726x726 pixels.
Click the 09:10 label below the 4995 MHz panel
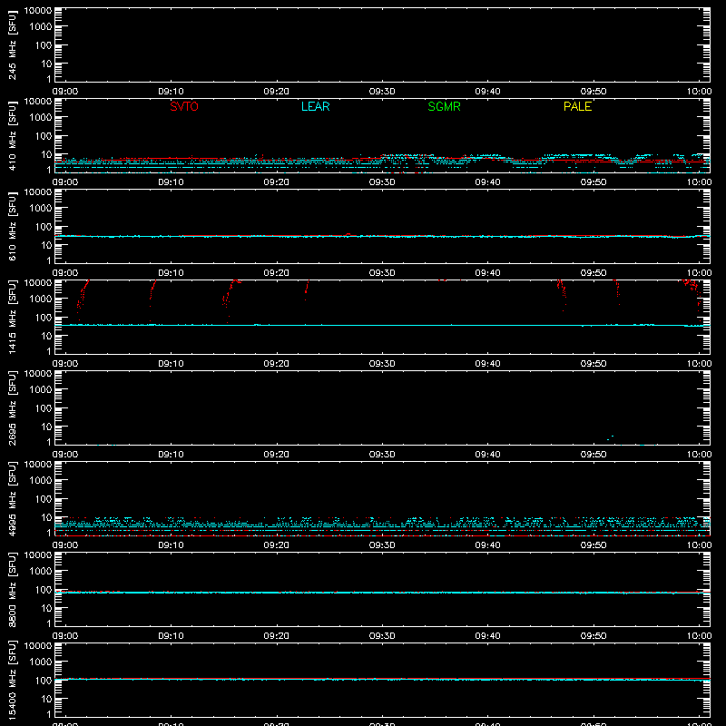[171, 545]
